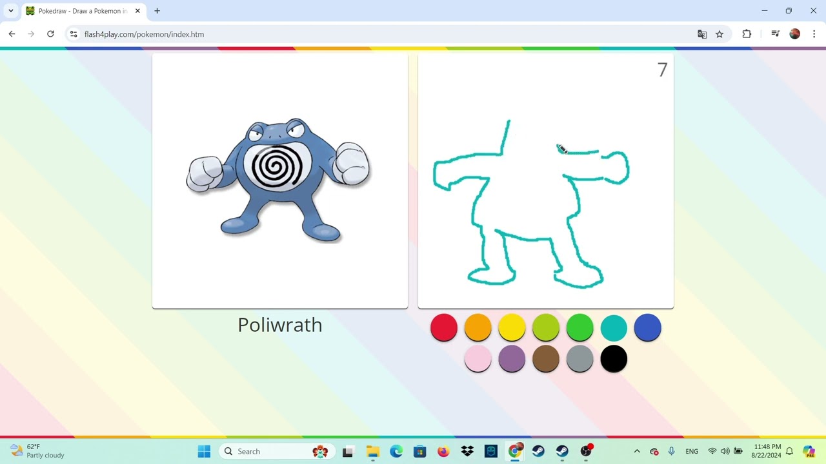The width and height of the screenshot is (826, 464).
Task: Select the orange color swatch
Action: 478,327
